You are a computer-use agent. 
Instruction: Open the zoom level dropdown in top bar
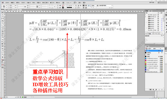click(x=71, y=3)
